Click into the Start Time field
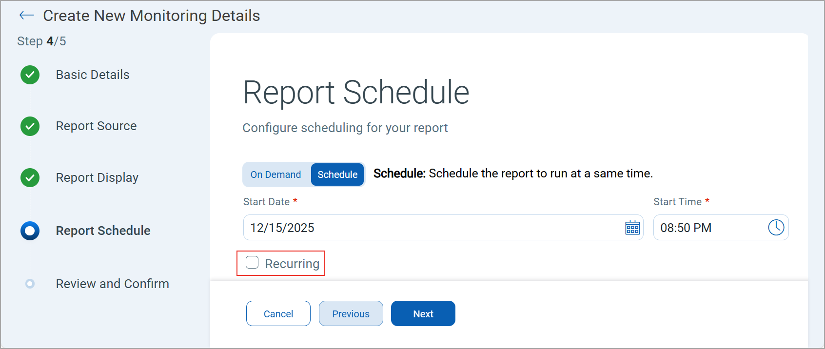 click(x=707, y=228)
